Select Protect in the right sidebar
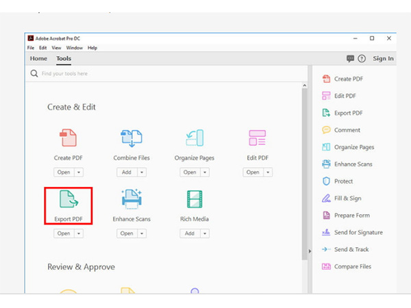Screen dimensions: 411x308 [343, 181]
